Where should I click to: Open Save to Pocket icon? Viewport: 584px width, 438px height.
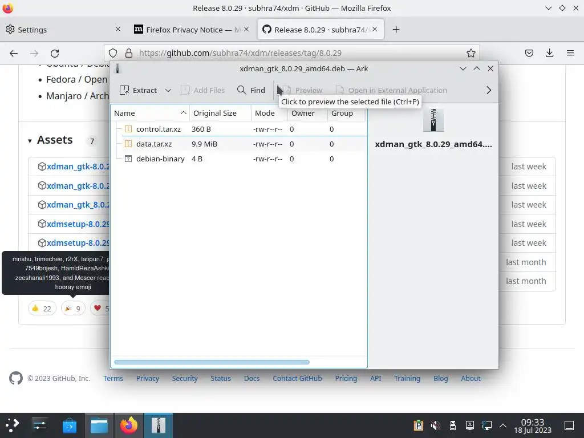[529, 53]
